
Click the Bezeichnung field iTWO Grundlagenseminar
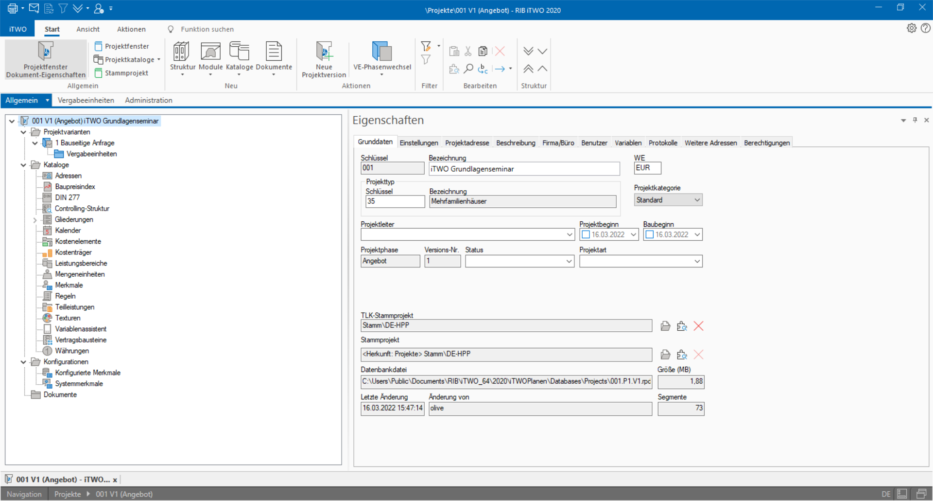pyautogui.click(x=524, y=169)
